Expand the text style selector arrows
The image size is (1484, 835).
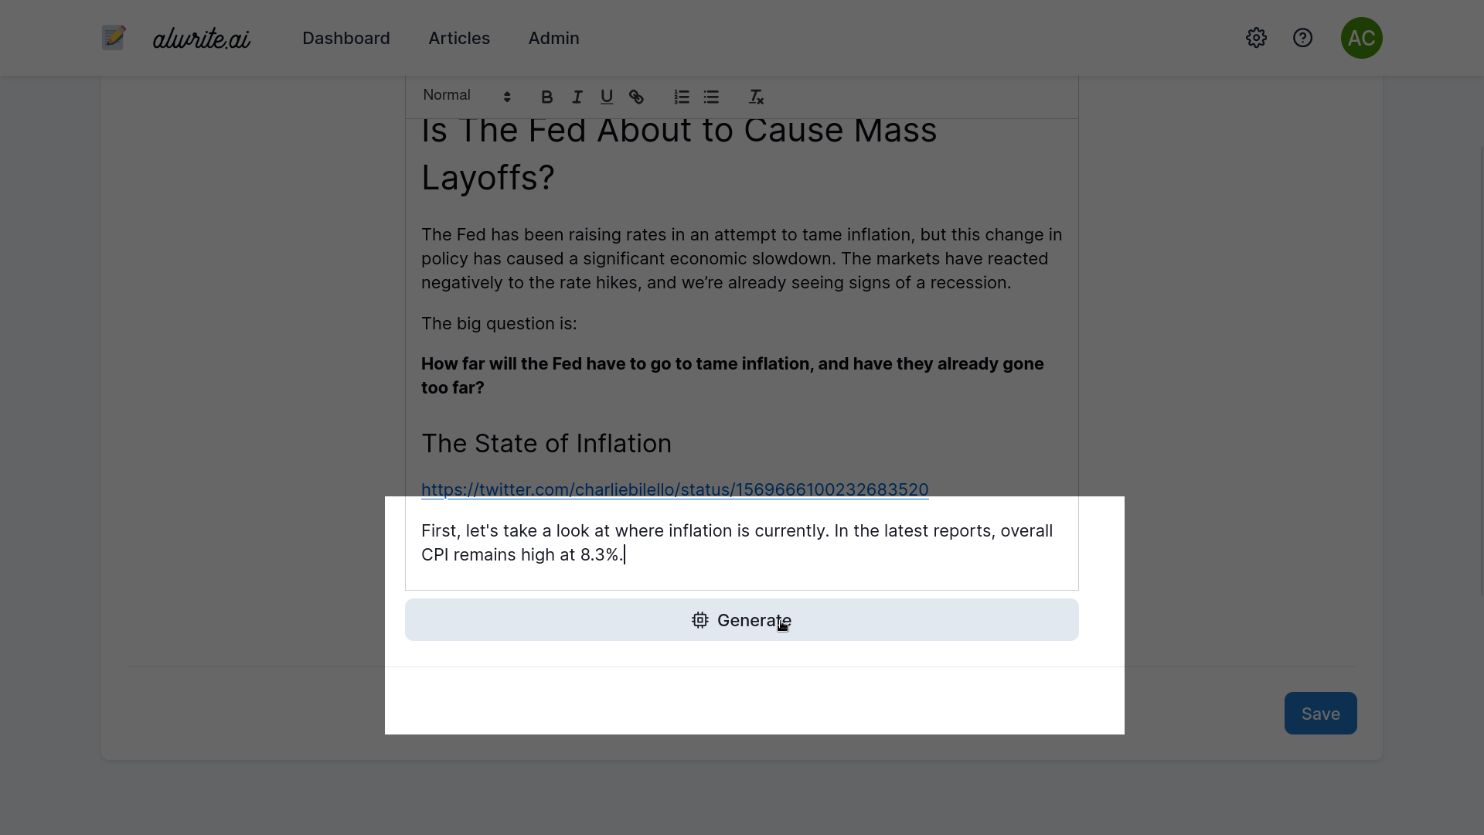click(508, 96)
